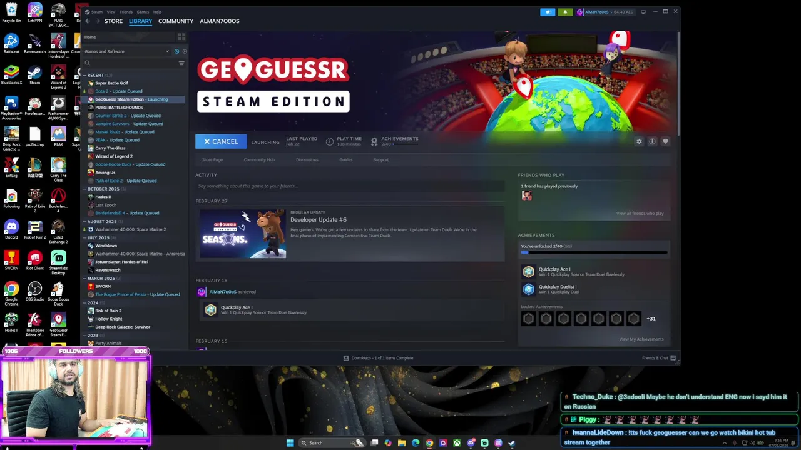Click View all friends who play
Viewport: 801px width, 450px height.
pos(640,214)
